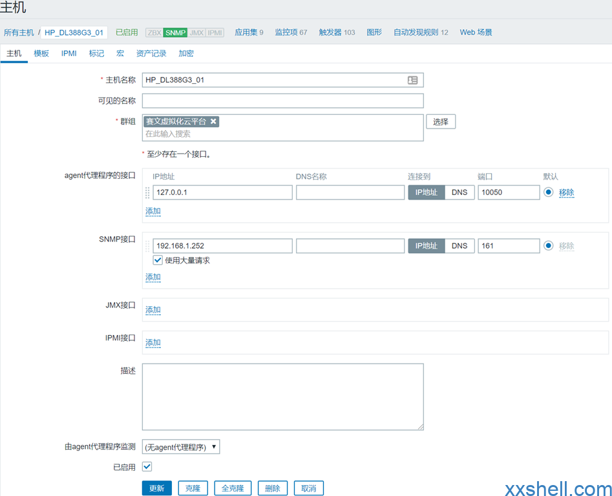Grab the drag handle of SNMP interface row

click(x=147, y=246)
